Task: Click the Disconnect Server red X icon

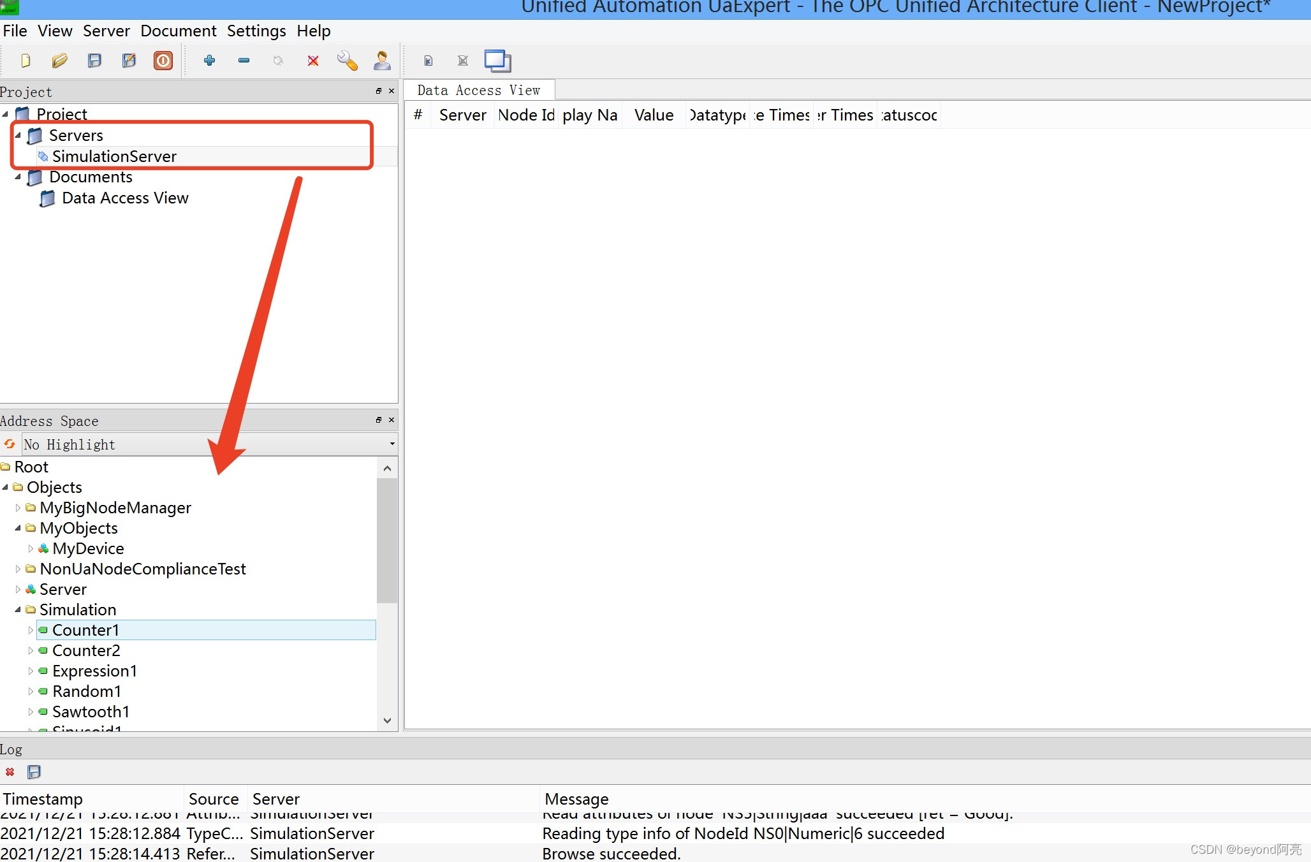Action: pos(313,61)
